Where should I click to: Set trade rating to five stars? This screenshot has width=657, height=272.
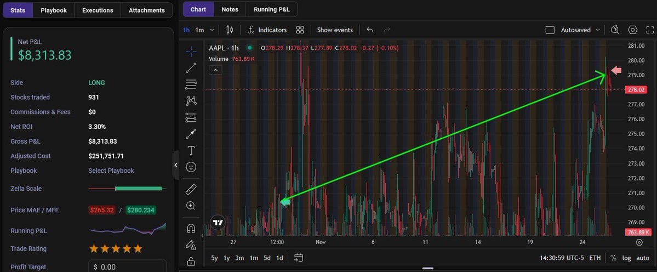pyautogui.click(x=138, y=248)
